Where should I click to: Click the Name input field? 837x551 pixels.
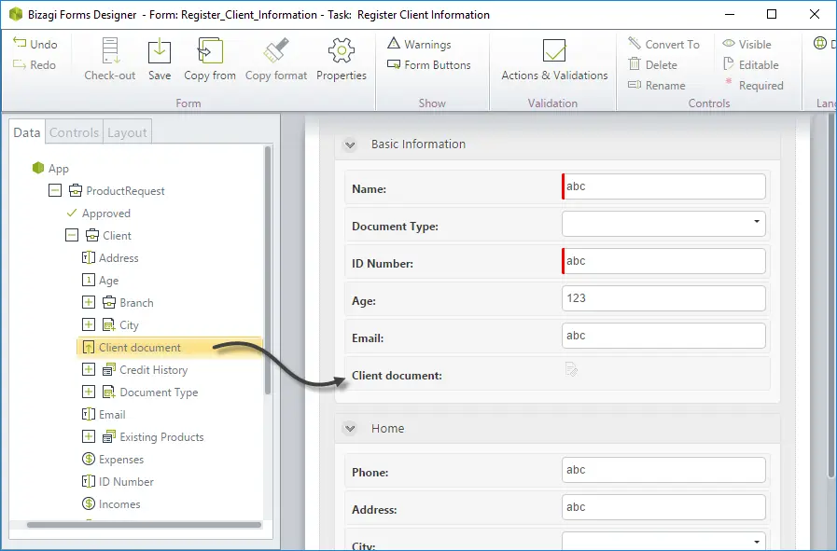point(663,186)
